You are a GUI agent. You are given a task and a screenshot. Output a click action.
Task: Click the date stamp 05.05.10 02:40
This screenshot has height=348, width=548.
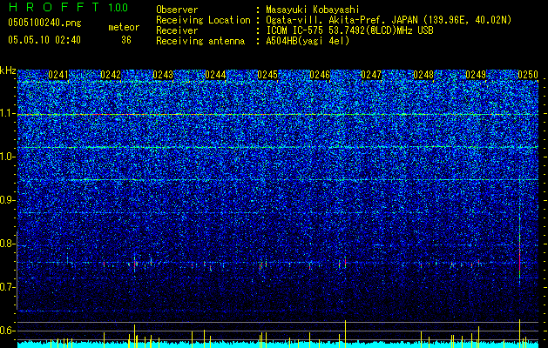tap(44, 40)
